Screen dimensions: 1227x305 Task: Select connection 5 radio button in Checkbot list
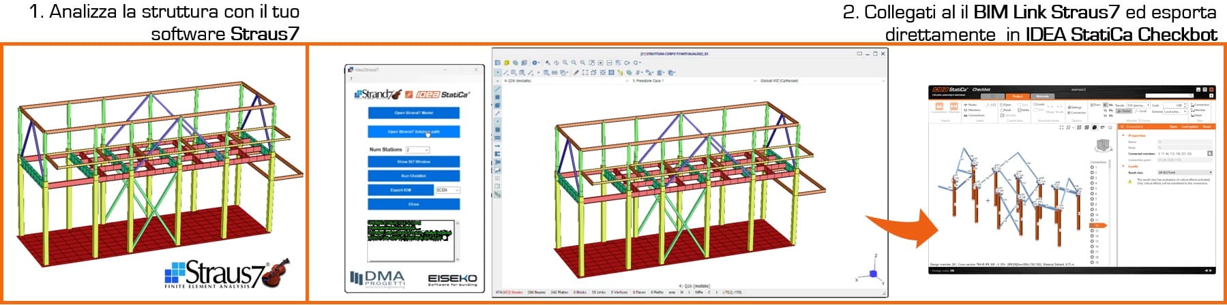pos(1092,189)
